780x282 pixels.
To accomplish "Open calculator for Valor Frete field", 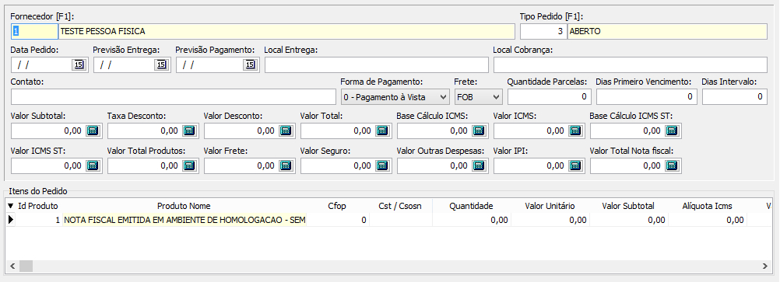I will [x=286, y=165].
